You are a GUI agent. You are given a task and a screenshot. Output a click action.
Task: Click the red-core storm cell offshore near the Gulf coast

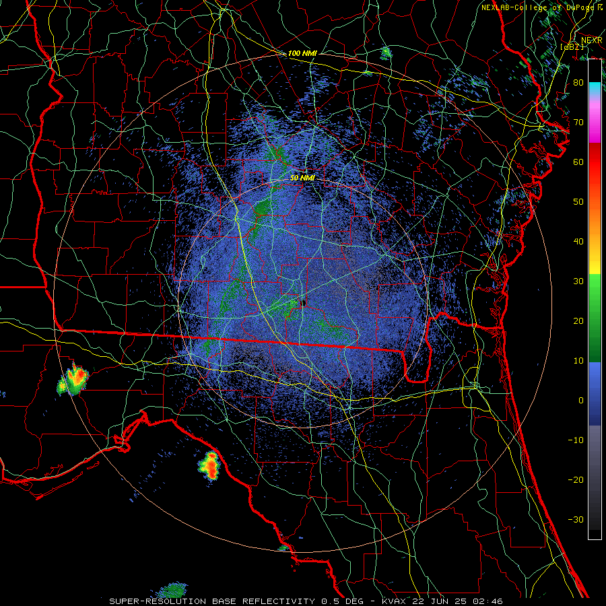209,465
